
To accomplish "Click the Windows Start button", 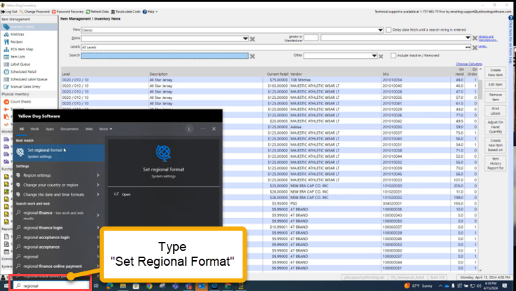I will tap(6, 285).
